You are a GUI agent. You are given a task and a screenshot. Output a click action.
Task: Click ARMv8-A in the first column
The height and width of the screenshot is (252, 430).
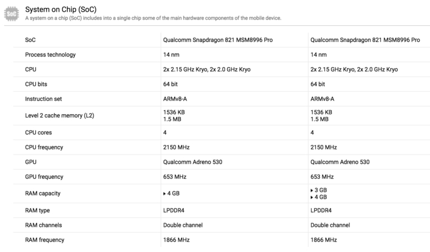(175, 99)
